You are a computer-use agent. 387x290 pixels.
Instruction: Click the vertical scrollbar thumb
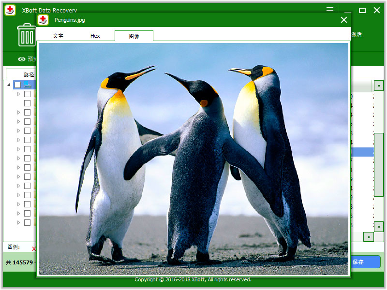pos(379,165)
